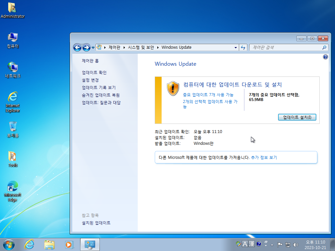Select the 네트워크 desktop icon
The height and width of the screenshot is (251, 335).
coord(13,70)
